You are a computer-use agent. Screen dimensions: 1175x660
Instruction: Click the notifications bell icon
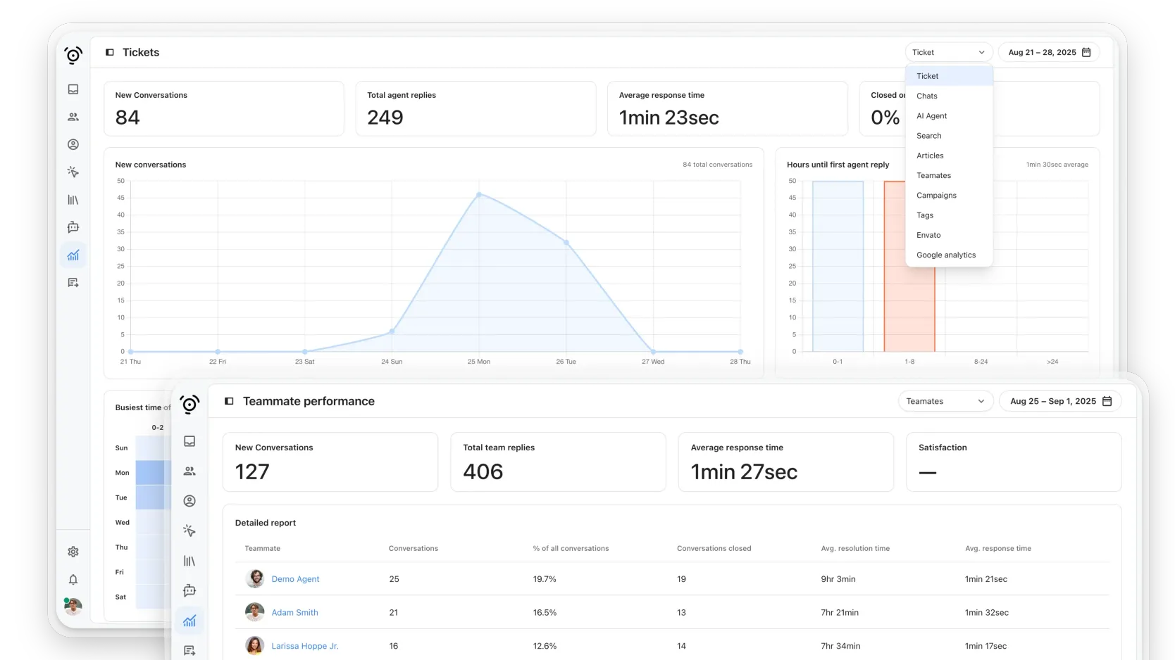click(73, 580)
